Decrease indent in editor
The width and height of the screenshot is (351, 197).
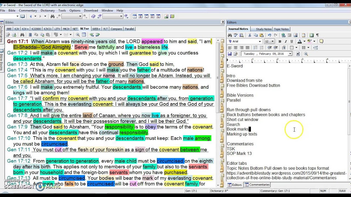[x=270, y=48]
